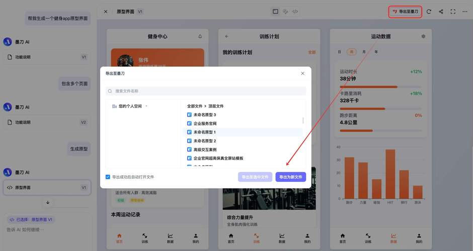The width and height of the screenshot is (473, 251).
Task: Open the three-dot more menu
Action: click(x=465, y=12)
